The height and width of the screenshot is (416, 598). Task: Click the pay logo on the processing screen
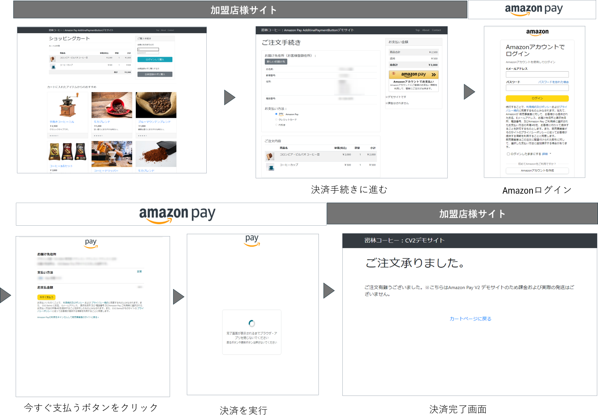pyautogui.click(x=252, y=240)
